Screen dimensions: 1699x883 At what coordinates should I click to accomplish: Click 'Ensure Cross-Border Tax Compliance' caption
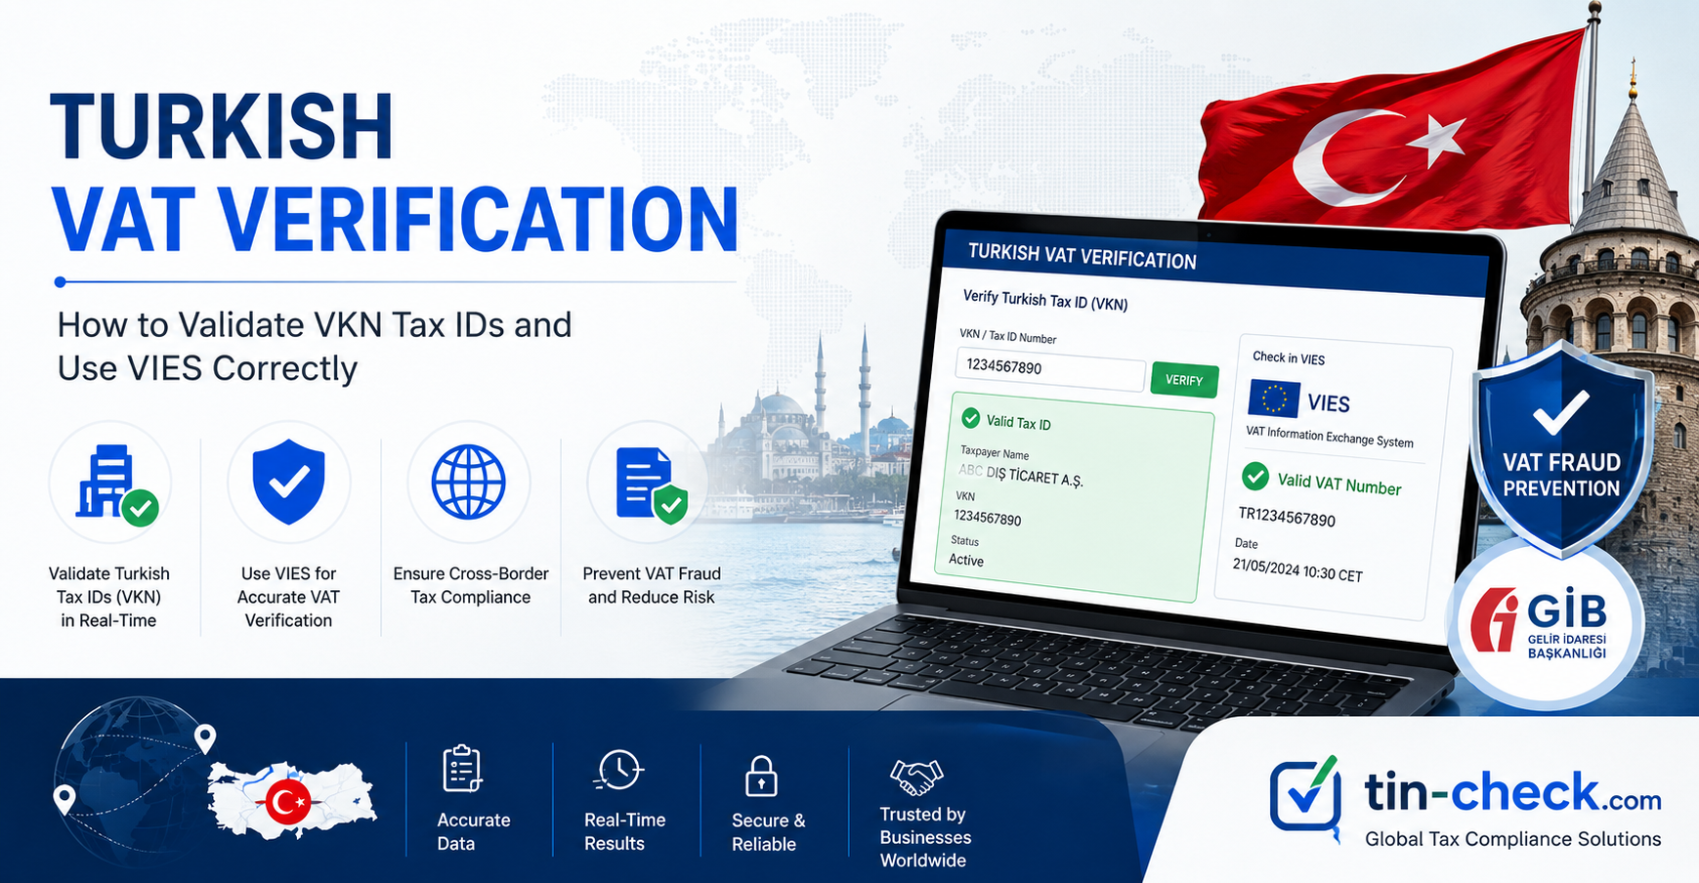coord(471,585)
